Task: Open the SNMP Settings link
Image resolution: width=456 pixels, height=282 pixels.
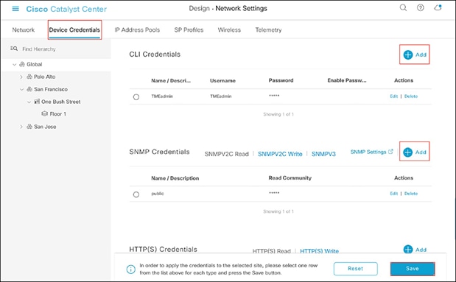Action: tap(368, 152)
